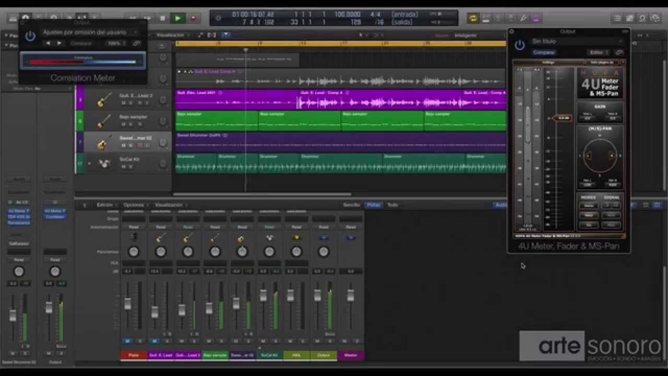Select the Bajo sampler channel name label
Screen dimensions: 668x376
(x=215, y=355)
